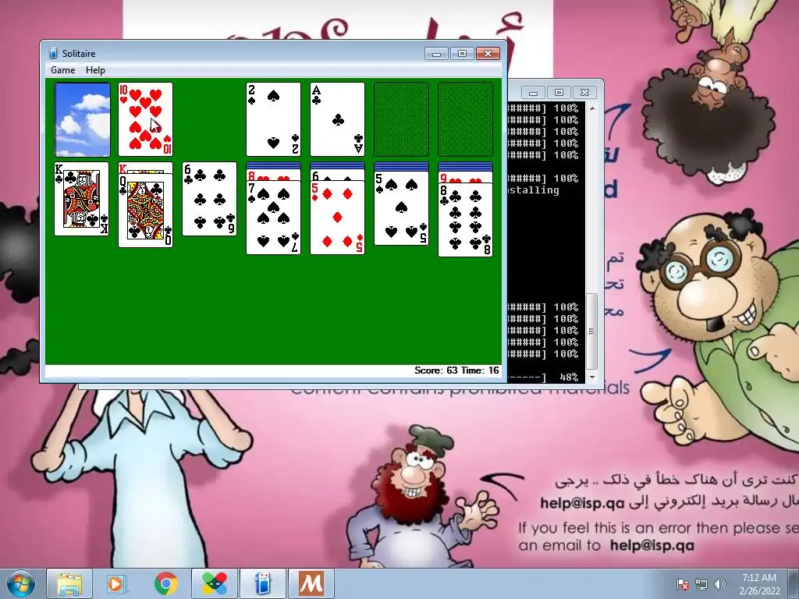This screenshot has width=799, height=599.
Task: Select the red 8 under 7 of spades
Action: [x=274, y=175]
